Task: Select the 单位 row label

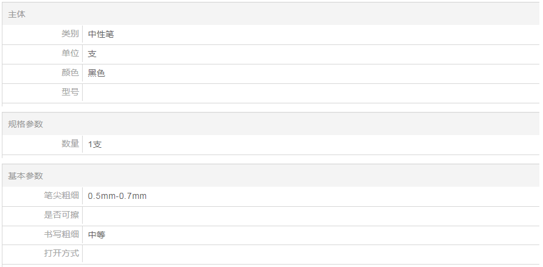Action: 70,54
